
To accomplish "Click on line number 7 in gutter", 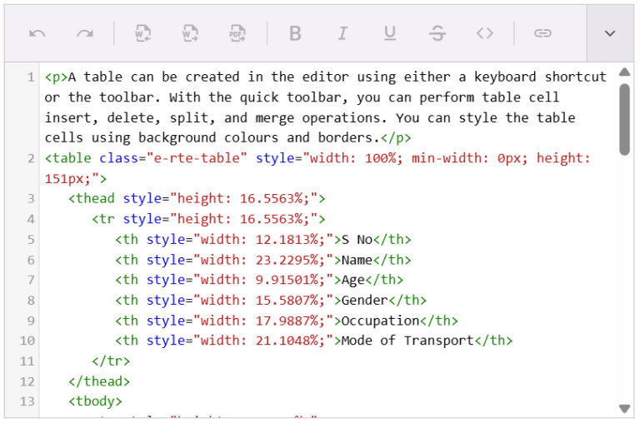I will [30, 280].
